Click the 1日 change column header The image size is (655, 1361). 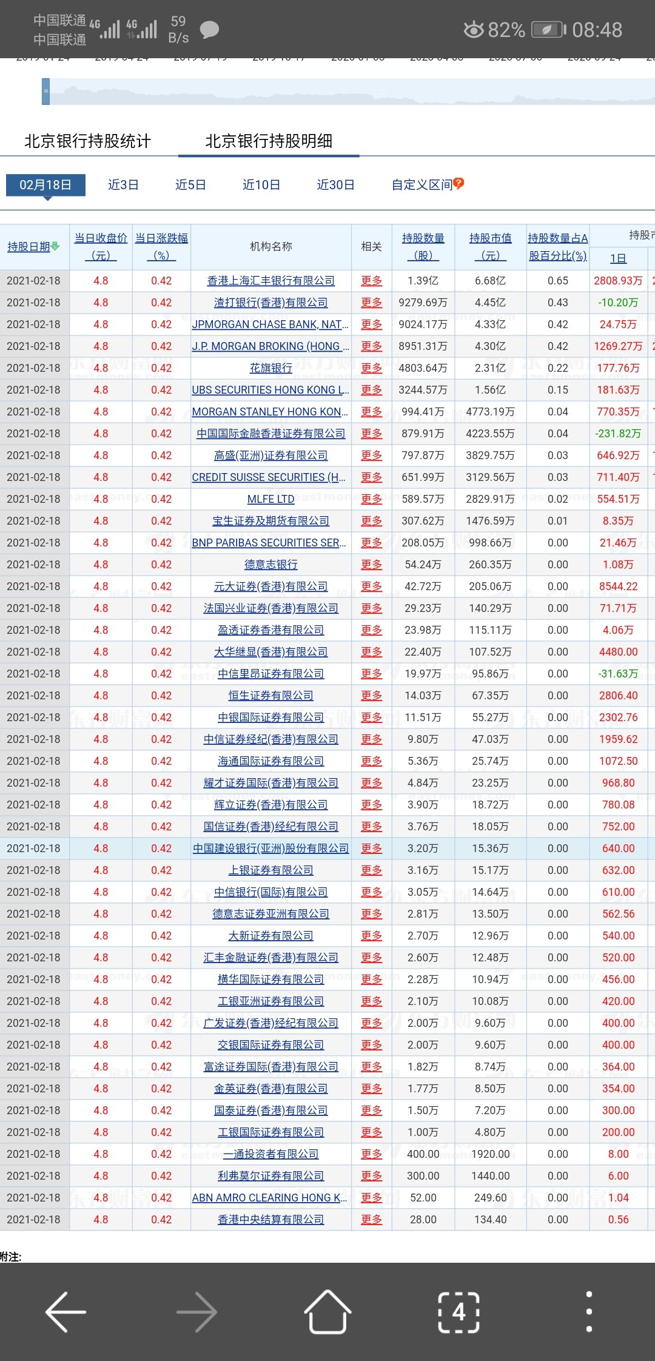click(618, 258)
